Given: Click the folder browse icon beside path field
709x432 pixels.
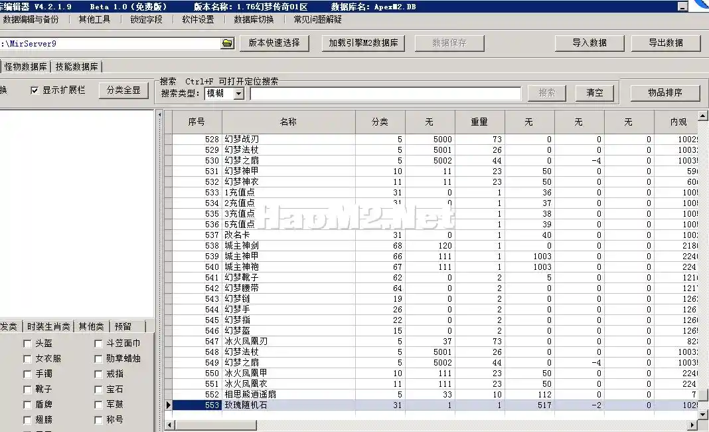Looking at the screenshot, I should (228, 43).
